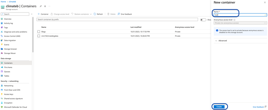Click the Front Door and CDN icon
Viewport: 268px width, 110px height.
(2, 90)
